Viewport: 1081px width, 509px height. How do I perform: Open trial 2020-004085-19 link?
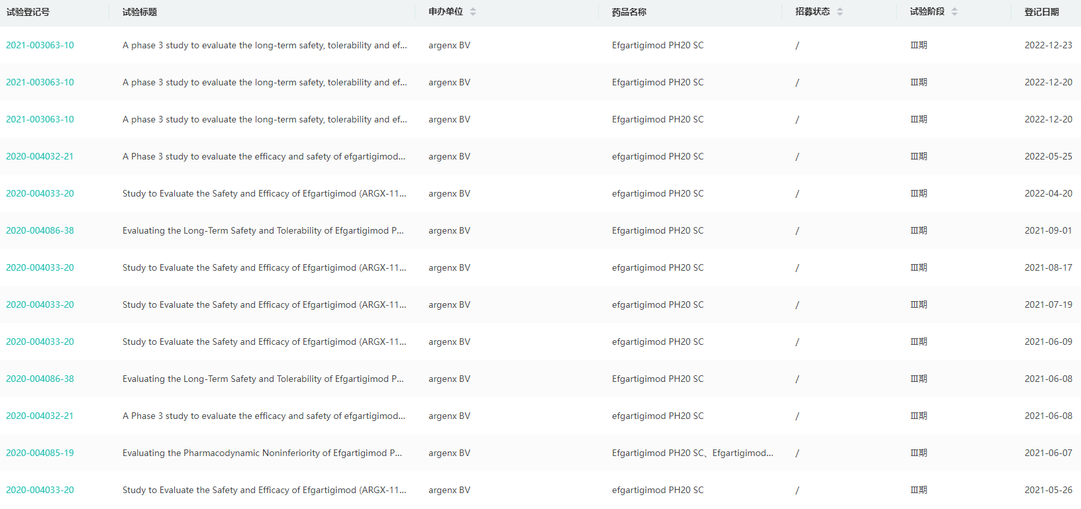coord(40,453)
